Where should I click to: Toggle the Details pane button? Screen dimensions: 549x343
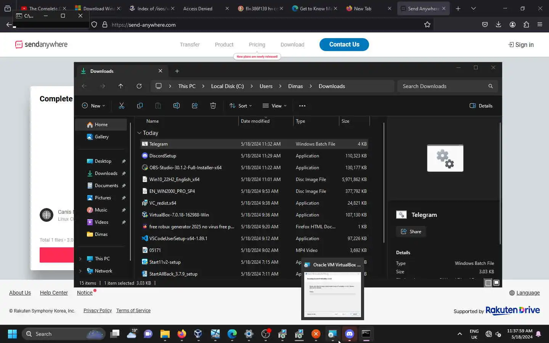pos(481,106)
